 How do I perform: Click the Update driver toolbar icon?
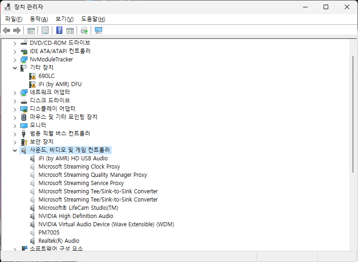pos(84,30)
